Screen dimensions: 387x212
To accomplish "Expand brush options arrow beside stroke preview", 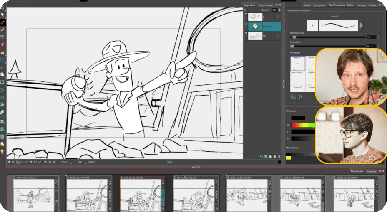I will click(x=361, y=26).
